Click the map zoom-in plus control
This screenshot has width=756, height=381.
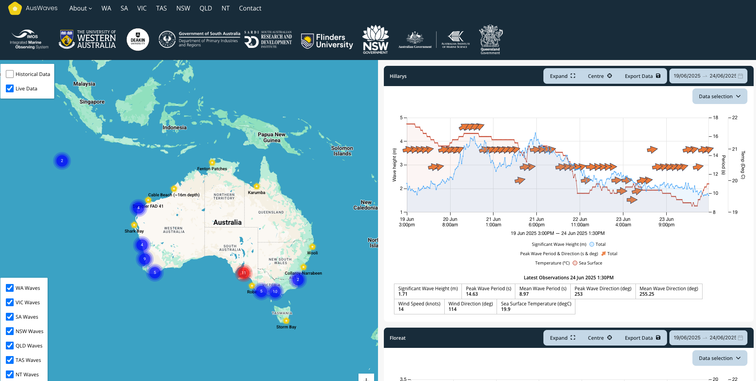[366, 378]
